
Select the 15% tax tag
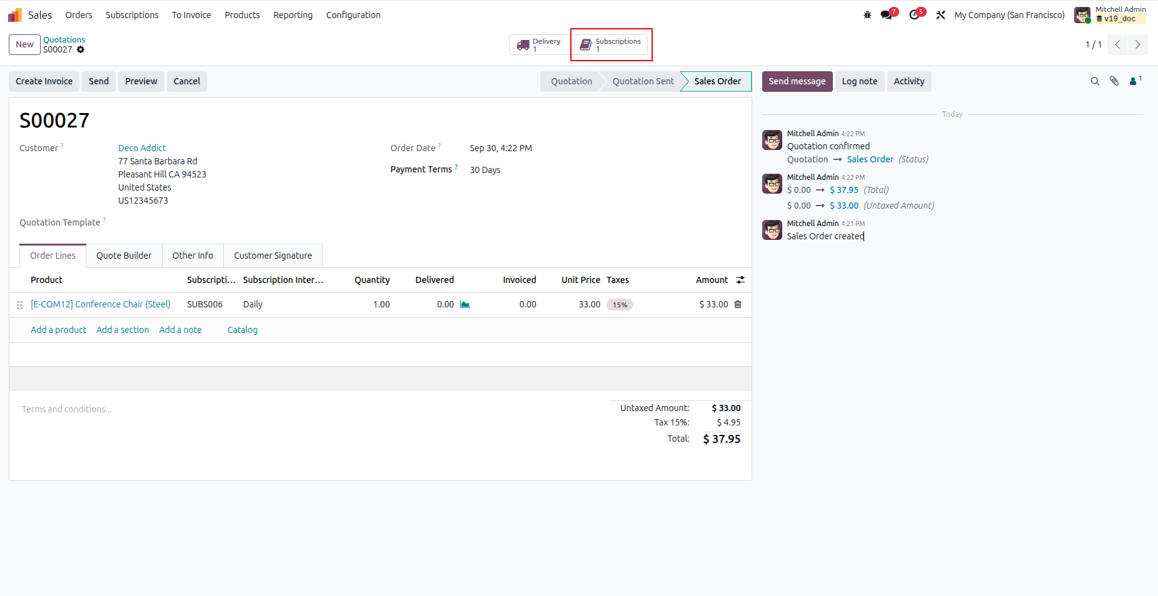point(620,305)
